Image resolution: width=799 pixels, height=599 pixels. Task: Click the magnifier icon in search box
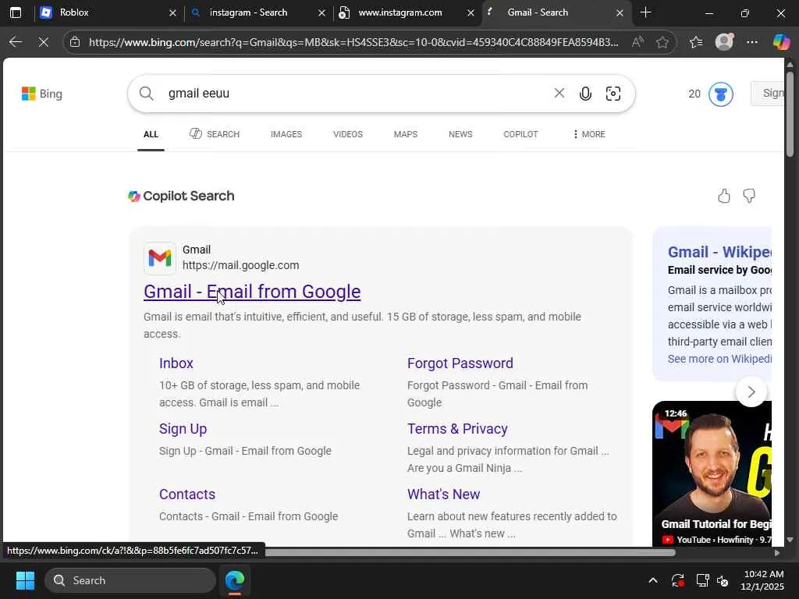[x=146, y=94]
